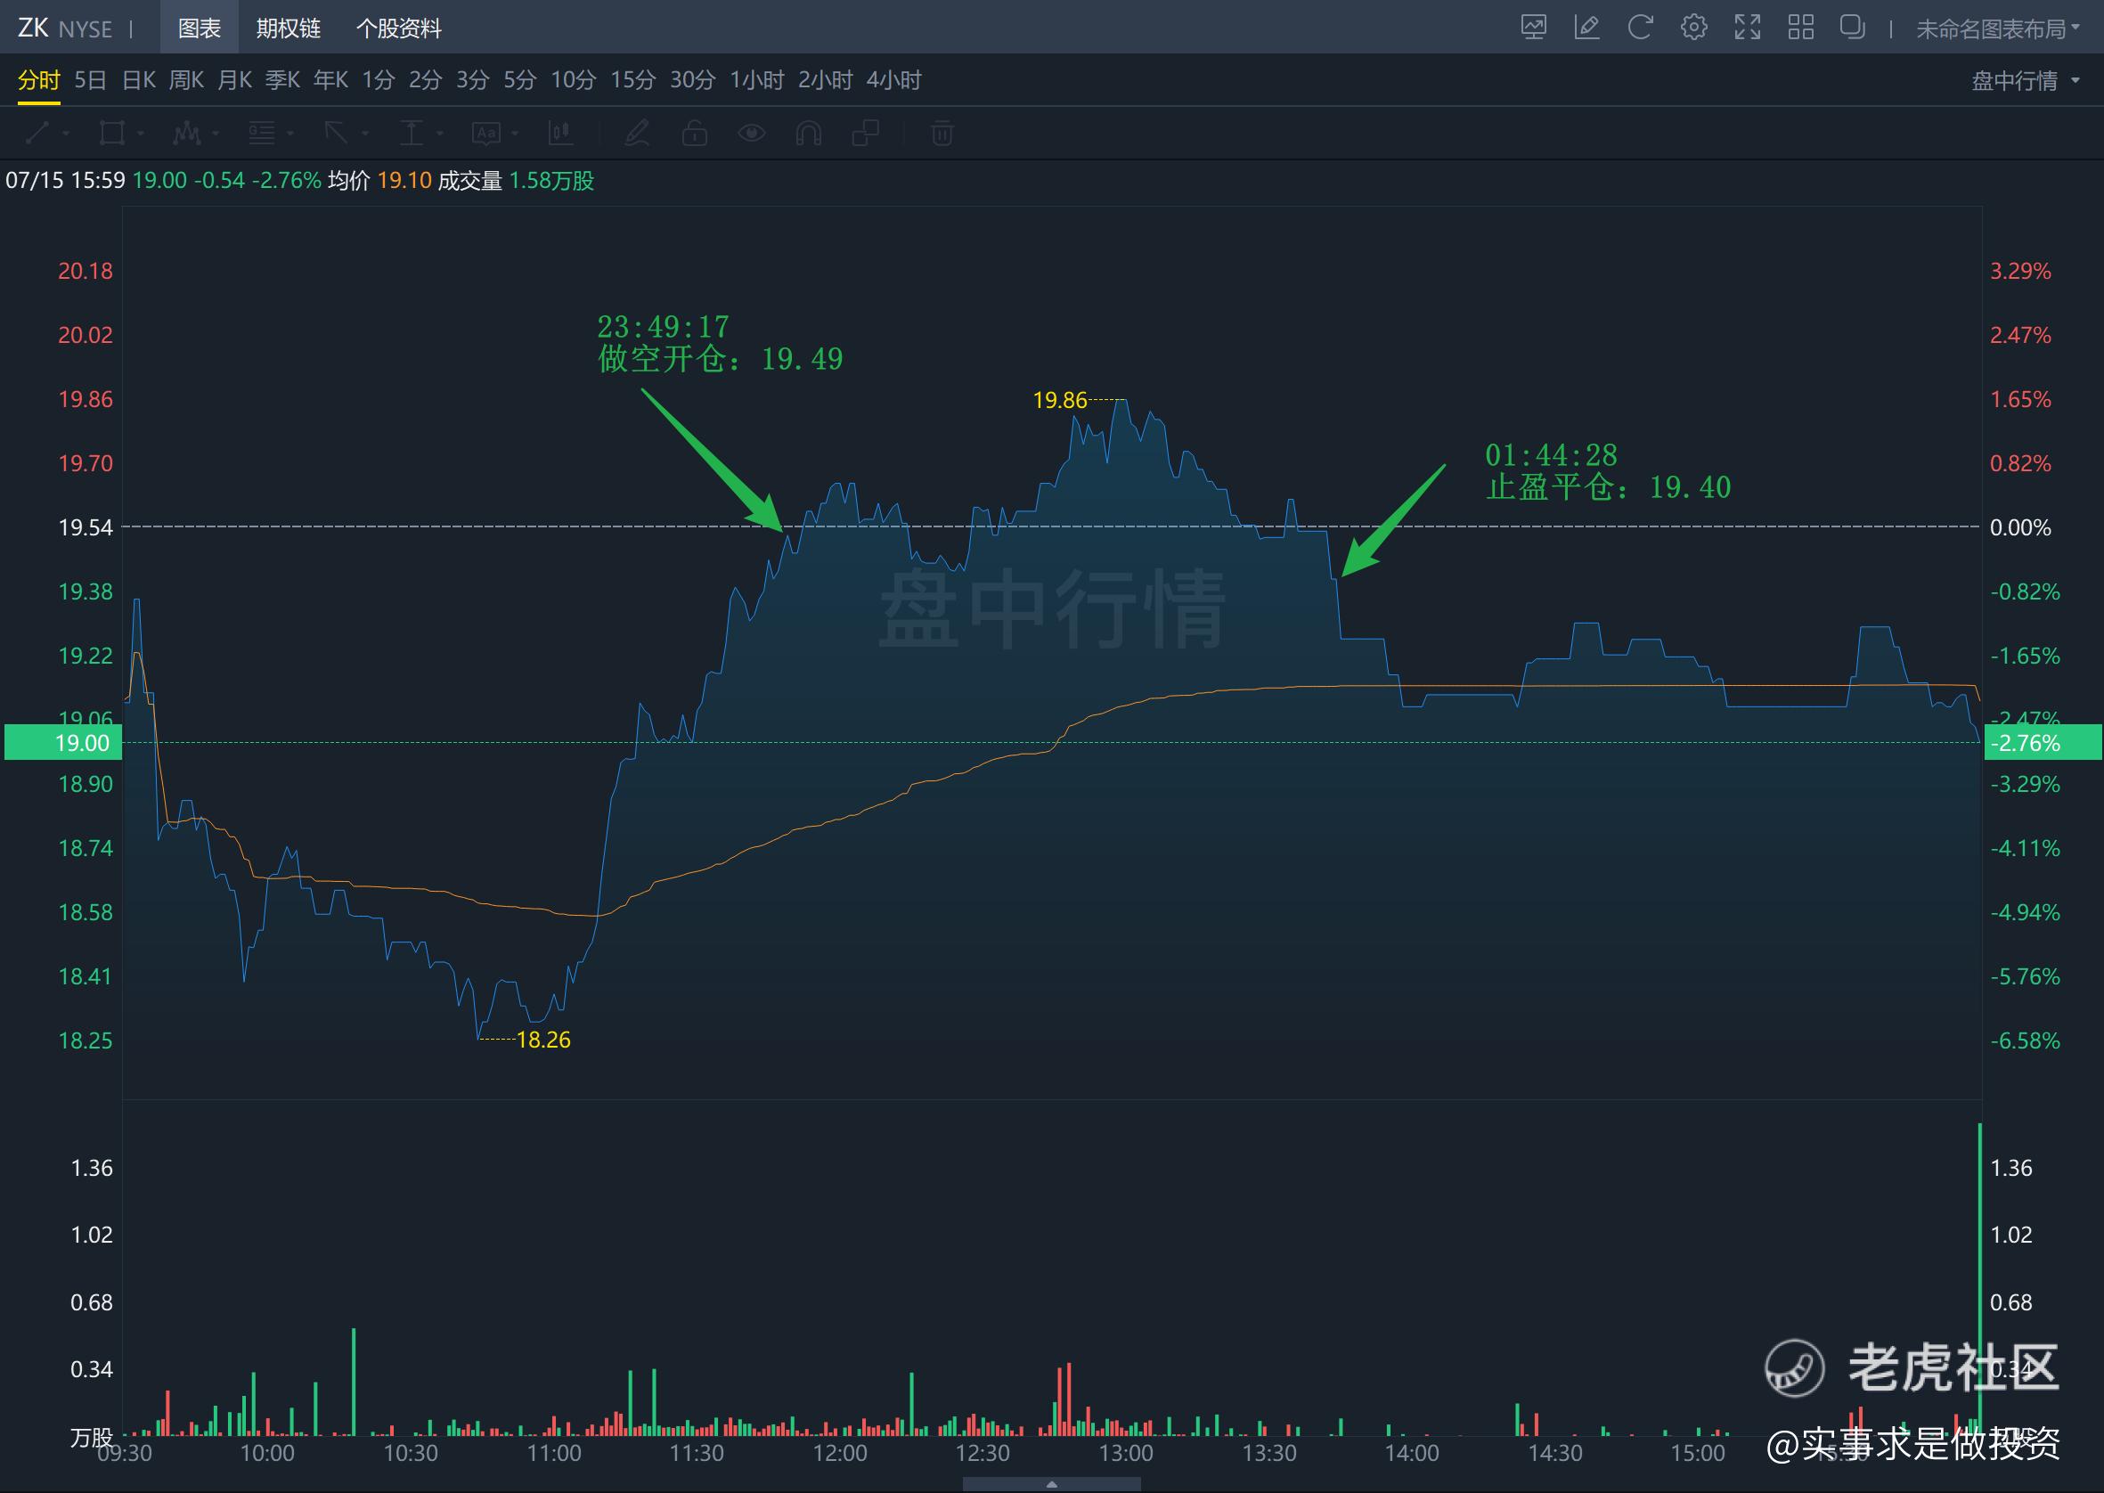Toggle the lock drawings icon
Viewport: 2104px width, 1493px height.
[694, 135]
